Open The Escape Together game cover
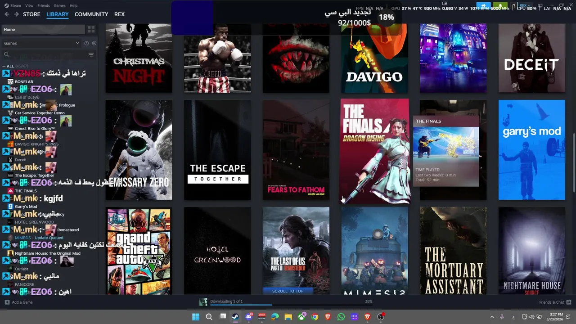 [x=217, y=150]
